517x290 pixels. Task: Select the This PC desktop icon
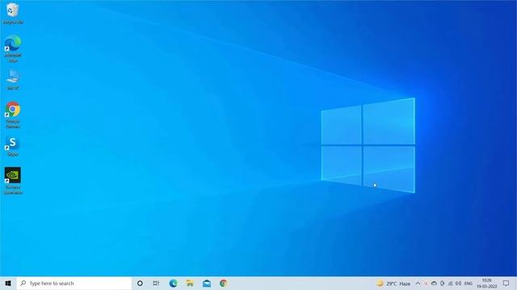pos(13,80)
